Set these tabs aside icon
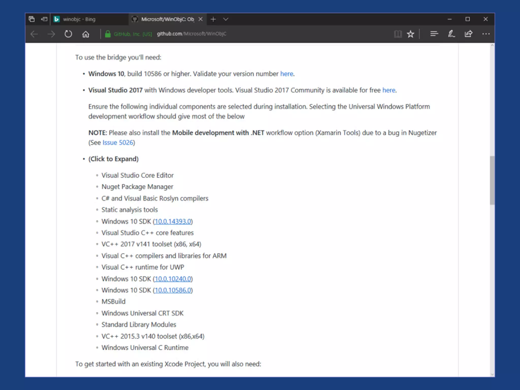 [x=44, y=19]
